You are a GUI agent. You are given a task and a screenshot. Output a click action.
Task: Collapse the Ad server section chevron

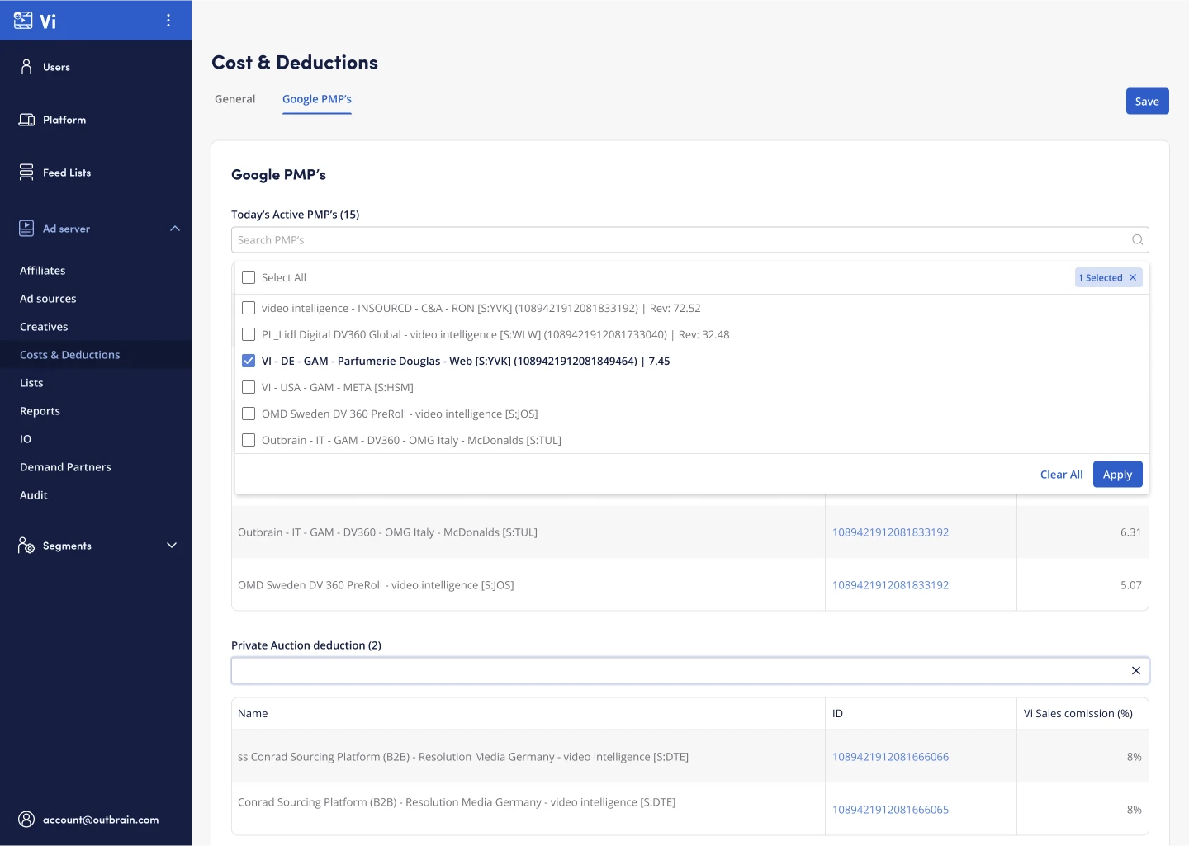pyautogui.click(x=174, y=229)
